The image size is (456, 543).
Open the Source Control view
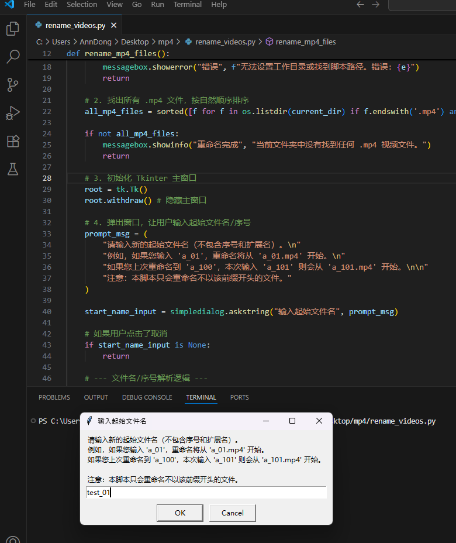[13, 85]
